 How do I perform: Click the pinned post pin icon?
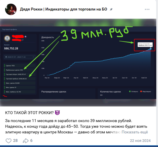tap(111, 9)
